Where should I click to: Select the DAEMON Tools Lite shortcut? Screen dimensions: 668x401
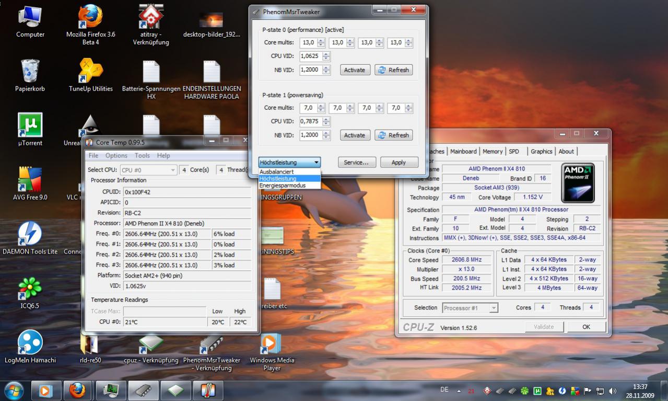pos(30,238)
